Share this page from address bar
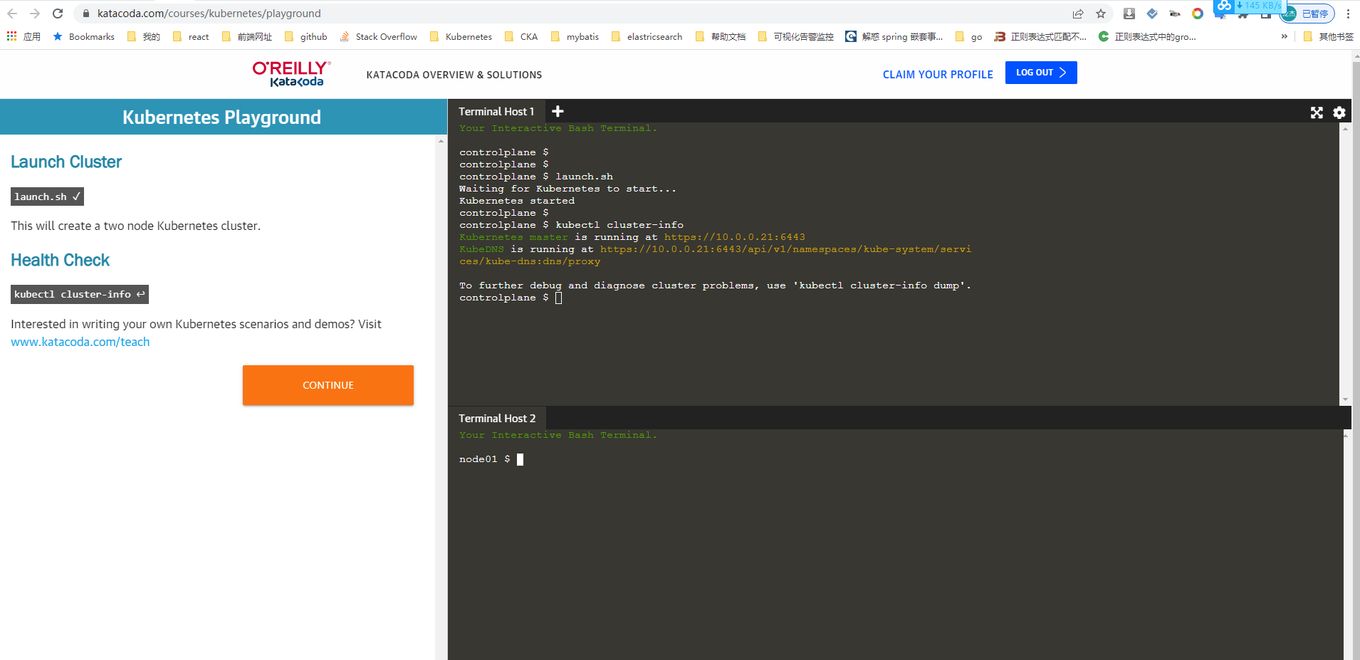The image size is (1360, 660). tap(1078, 14)
